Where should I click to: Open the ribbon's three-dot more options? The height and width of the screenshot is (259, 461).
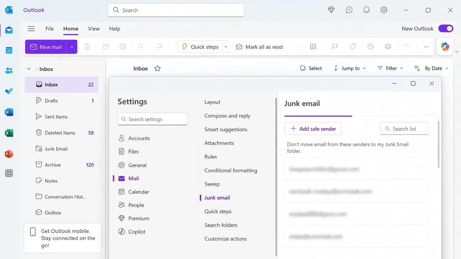(x=426, y=47)
